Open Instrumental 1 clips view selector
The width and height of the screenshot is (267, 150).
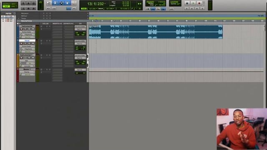(27, 60)
